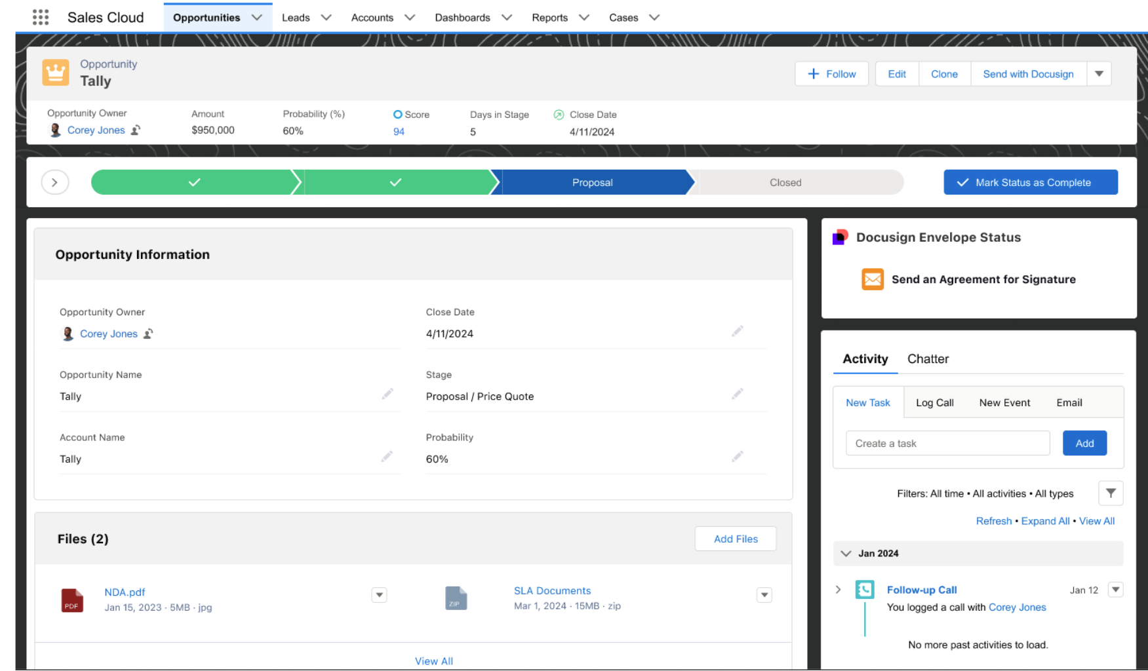
Task: Click Mark Status as Complete
Action: 1031,182
